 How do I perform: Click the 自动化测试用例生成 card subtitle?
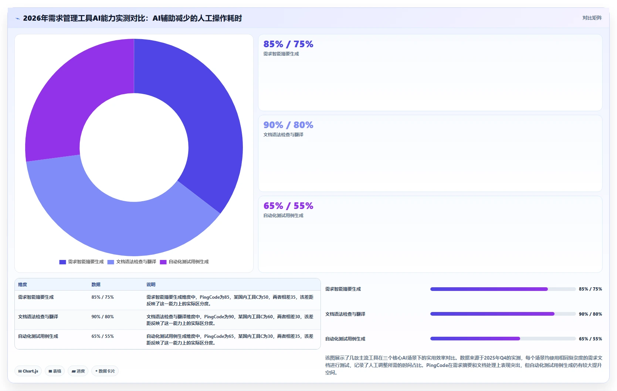283,216
